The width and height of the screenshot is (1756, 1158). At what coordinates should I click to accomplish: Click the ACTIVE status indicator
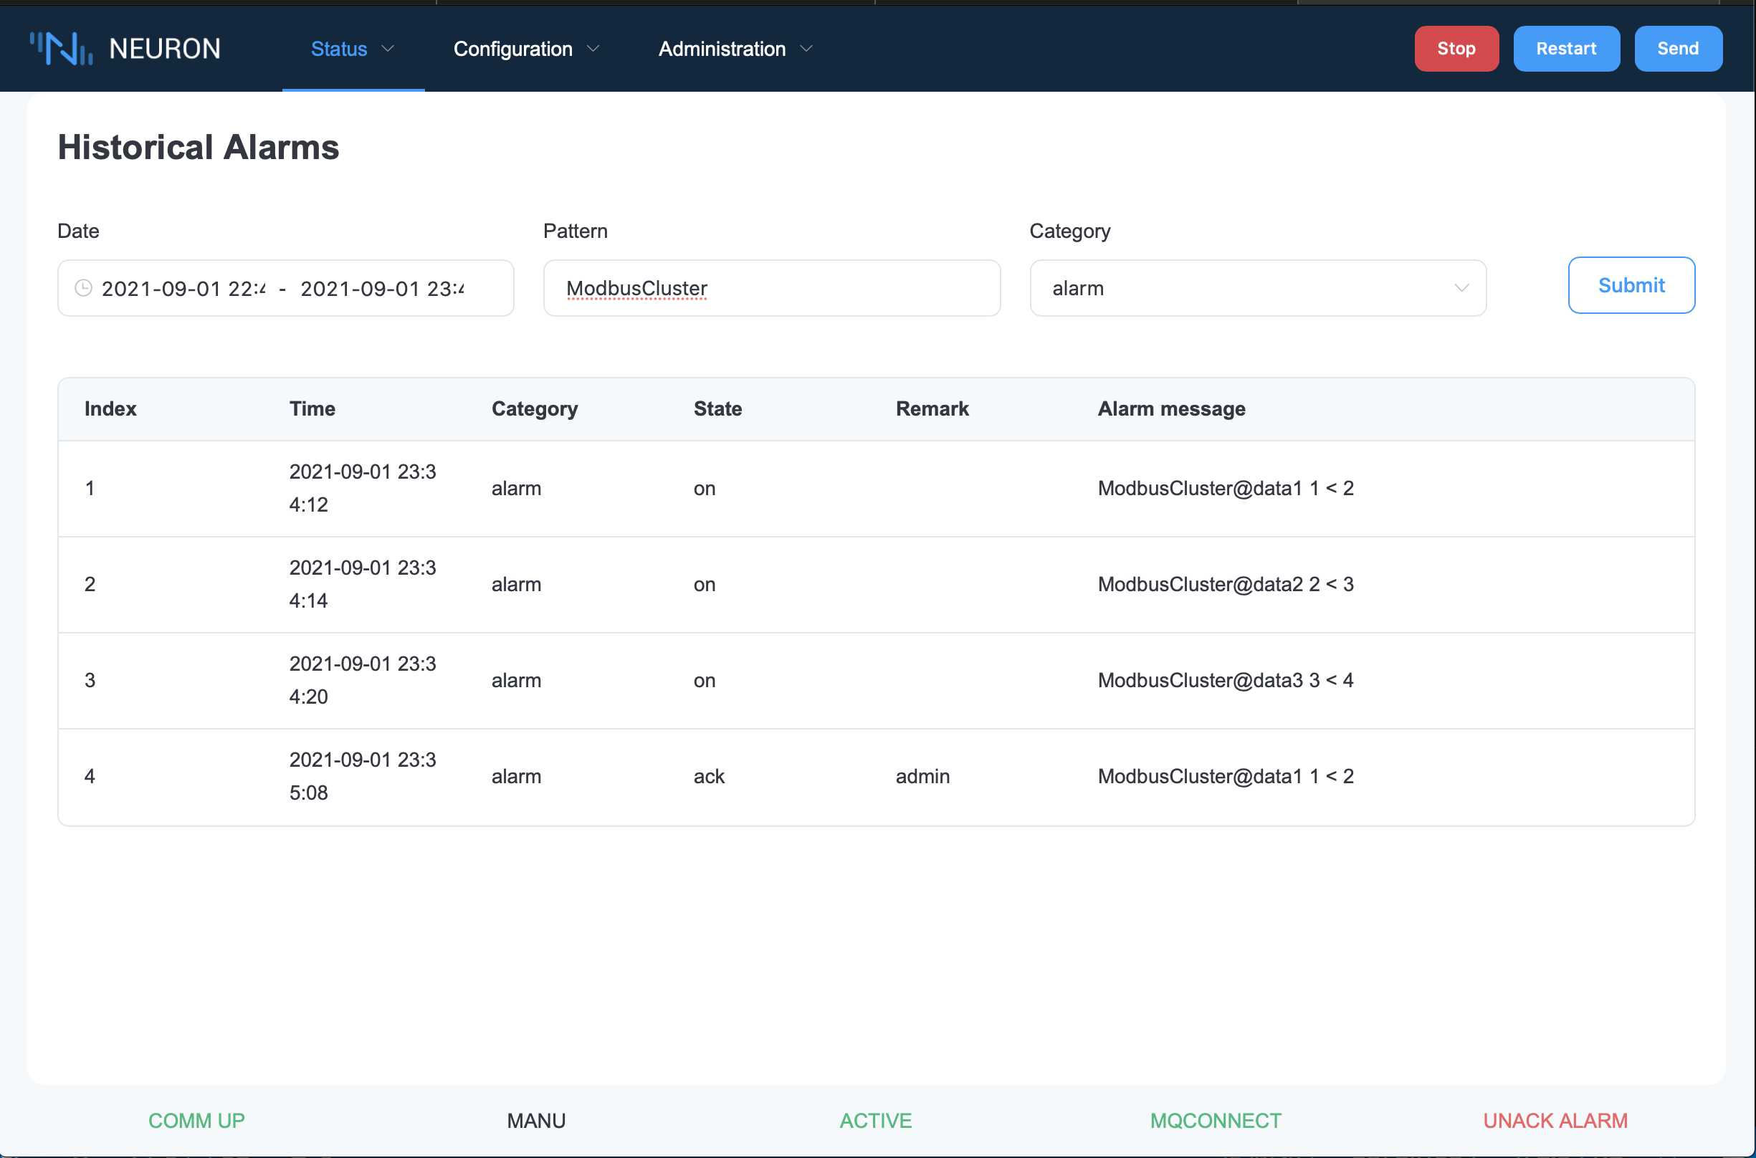875,1120
